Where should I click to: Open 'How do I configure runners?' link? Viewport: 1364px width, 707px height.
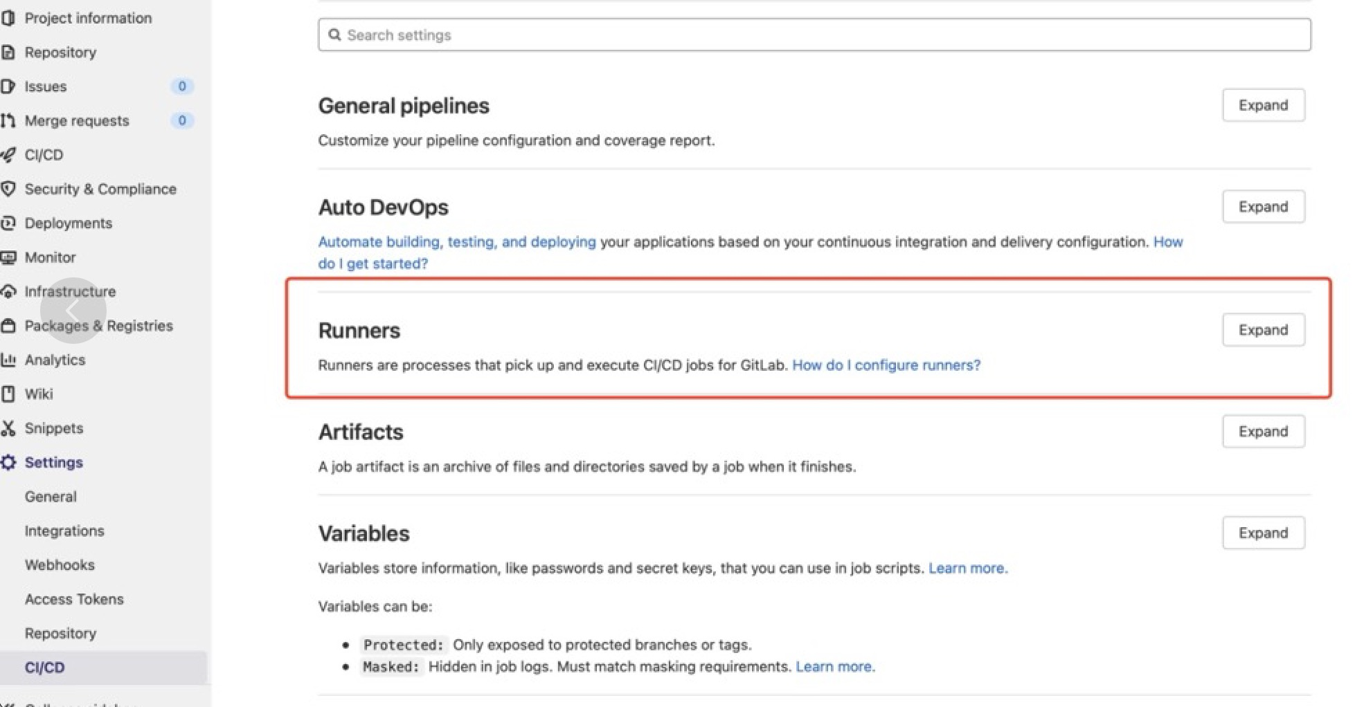[x=886, y=365]
